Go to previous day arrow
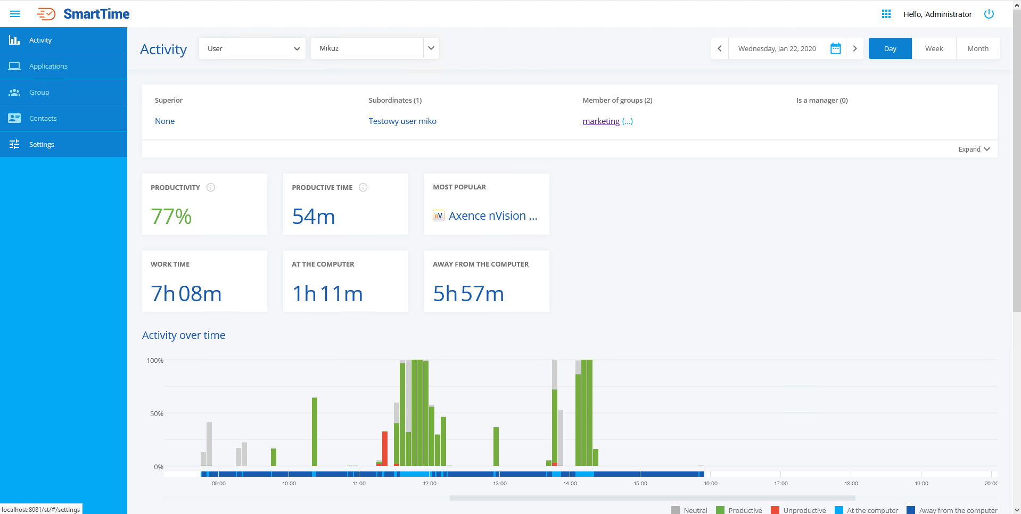Image resolution: width=1021 pixels, height=514 pixels. tap(720, 48)
